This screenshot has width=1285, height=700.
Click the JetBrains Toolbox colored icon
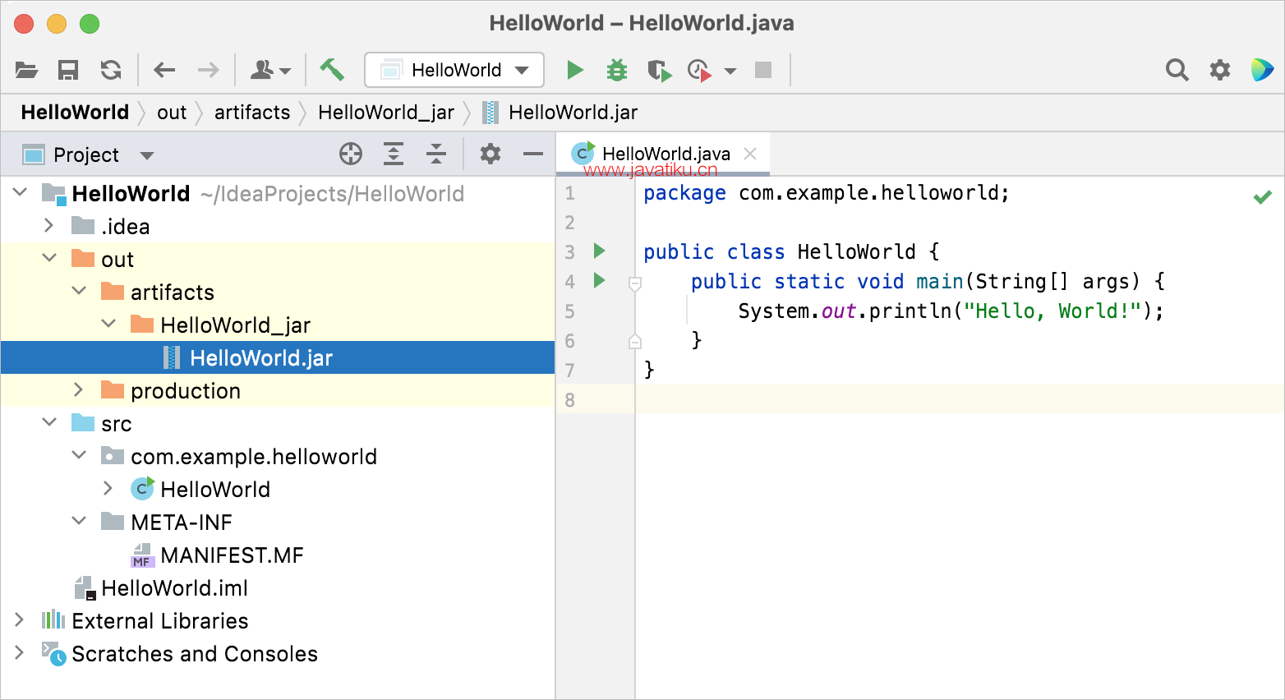click(1262, 70)
